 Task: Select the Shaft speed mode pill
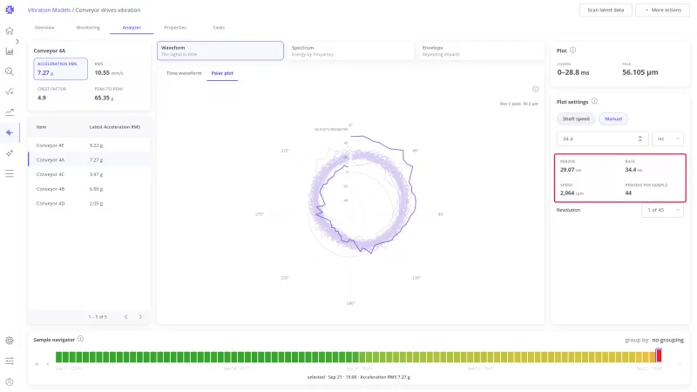coord(576,119)
